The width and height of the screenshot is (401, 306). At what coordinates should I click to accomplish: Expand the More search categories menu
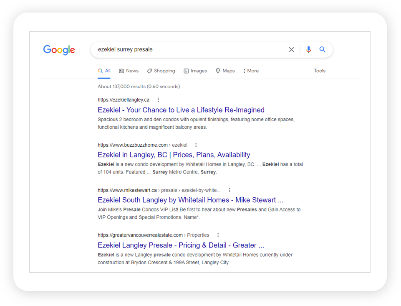tap(251, 71)
